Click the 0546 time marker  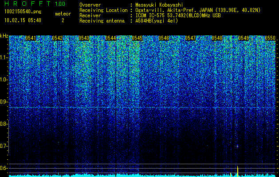[164, 38]
